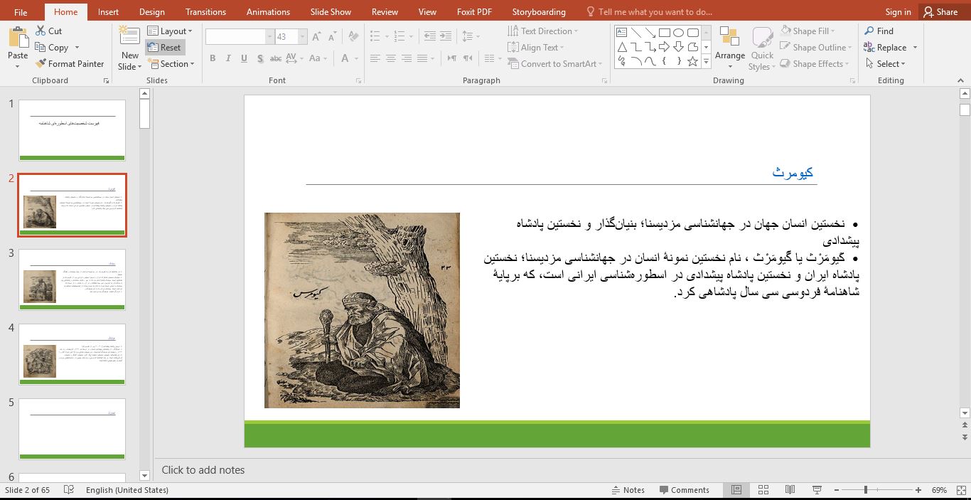Adjust the zoom slider handle

tap(865, 490)
